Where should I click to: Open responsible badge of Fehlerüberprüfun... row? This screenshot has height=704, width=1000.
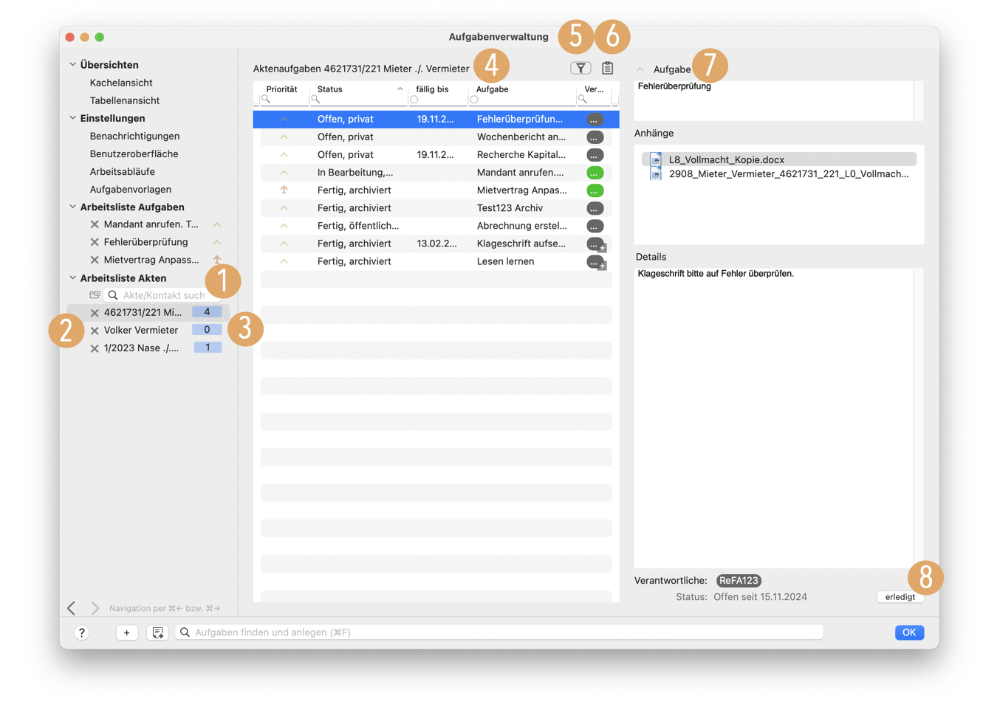[595, 120]
